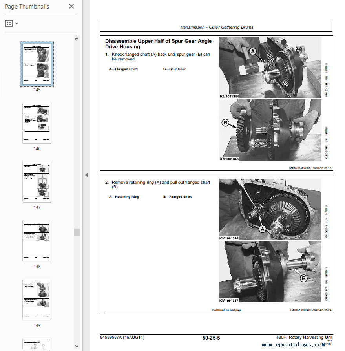345x351 pixels.
Task: Collapse the navigation pane with the arrow
Action: tap(86, 175)
